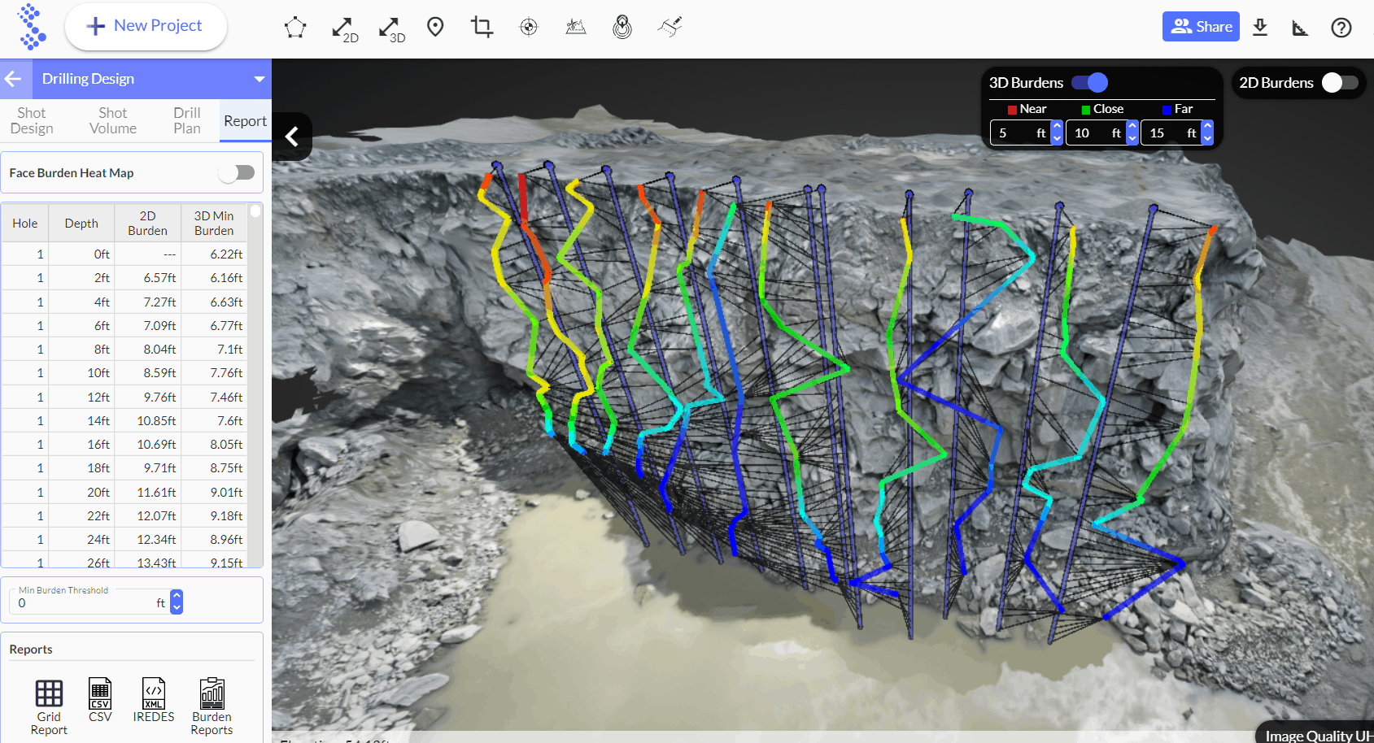The image size is (1374, 743).
Task: Switch to the Shot Volume tab
Action: pos(113,120)
